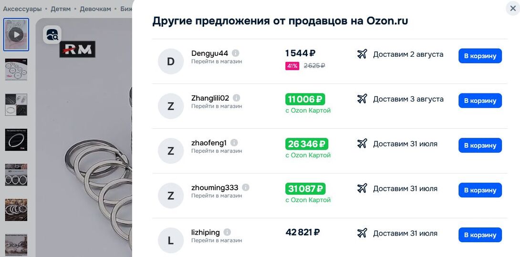Show info for seller zhouming333
The width and height of the screenshot is (520, 257).
pos(245,187)
